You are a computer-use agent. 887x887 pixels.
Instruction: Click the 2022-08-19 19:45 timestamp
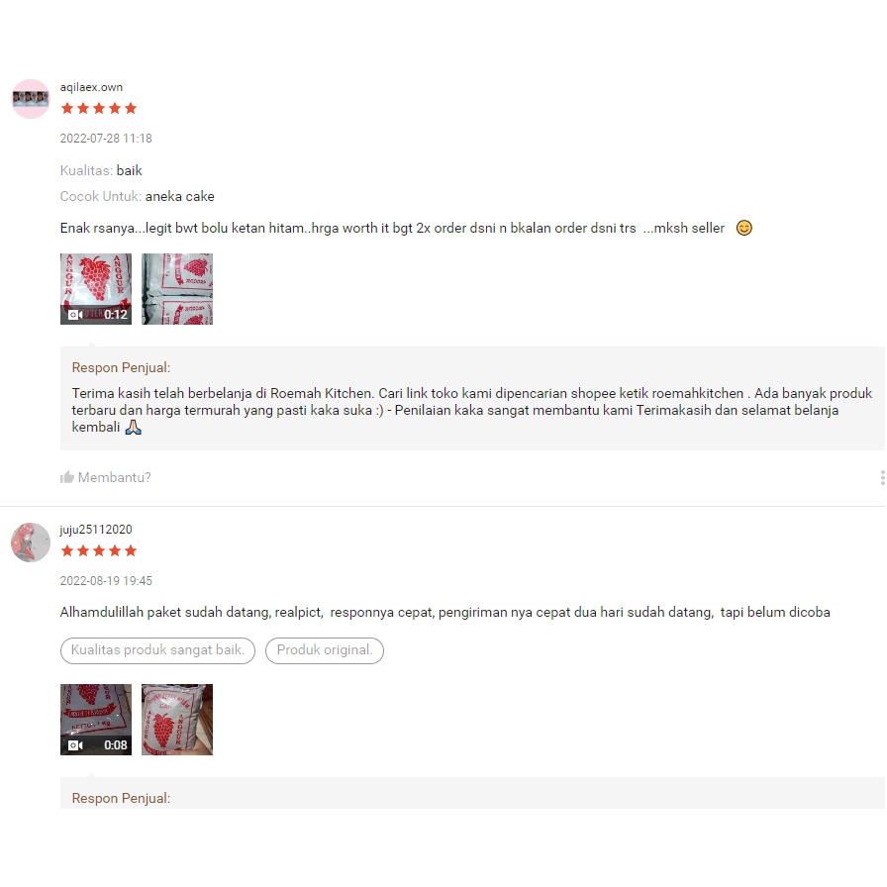point(106,581)
